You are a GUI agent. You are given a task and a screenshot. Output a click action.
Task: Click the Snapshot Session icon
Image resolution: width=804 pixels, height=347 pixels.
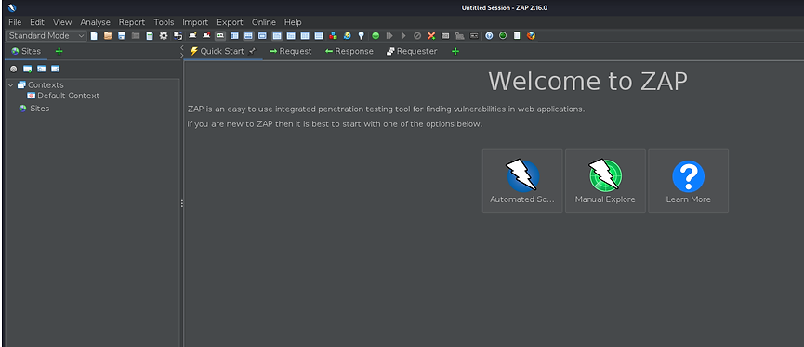pyautogui.click(x=136, y=36)
